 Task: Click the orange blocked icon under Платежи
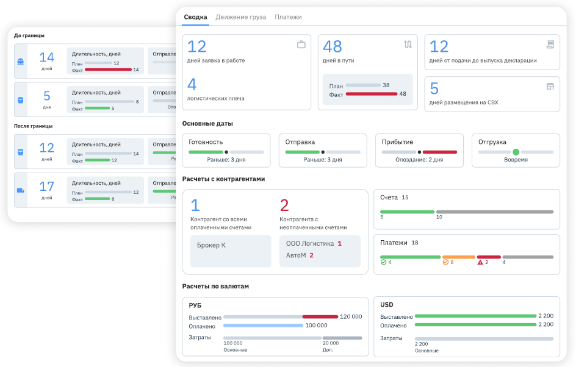445,262
